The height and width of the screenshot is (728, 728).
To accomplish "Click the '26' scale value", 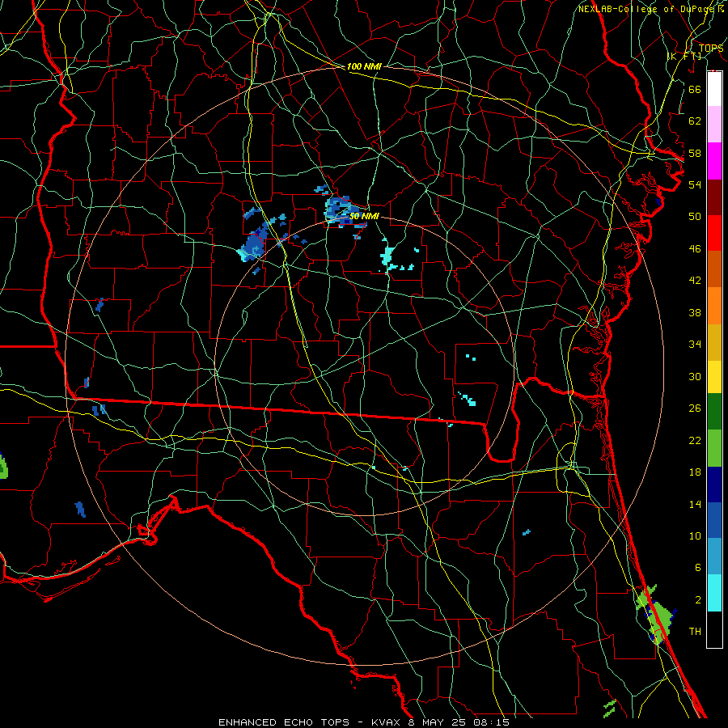I will coord(695,408).
